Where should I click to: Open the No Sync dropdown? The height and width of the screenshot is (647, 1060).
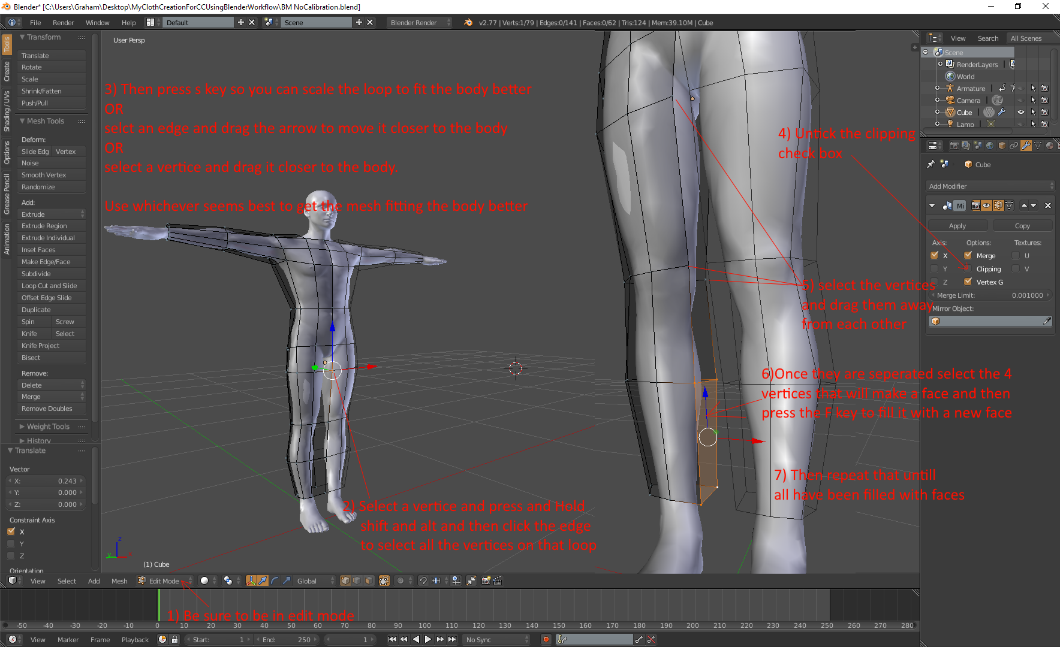(497, 639)
